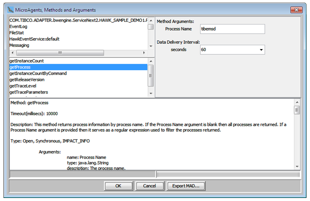Click method list scroll down arrow
The height and width of the screenshot is (201, 310).
[x=151, y=93]
